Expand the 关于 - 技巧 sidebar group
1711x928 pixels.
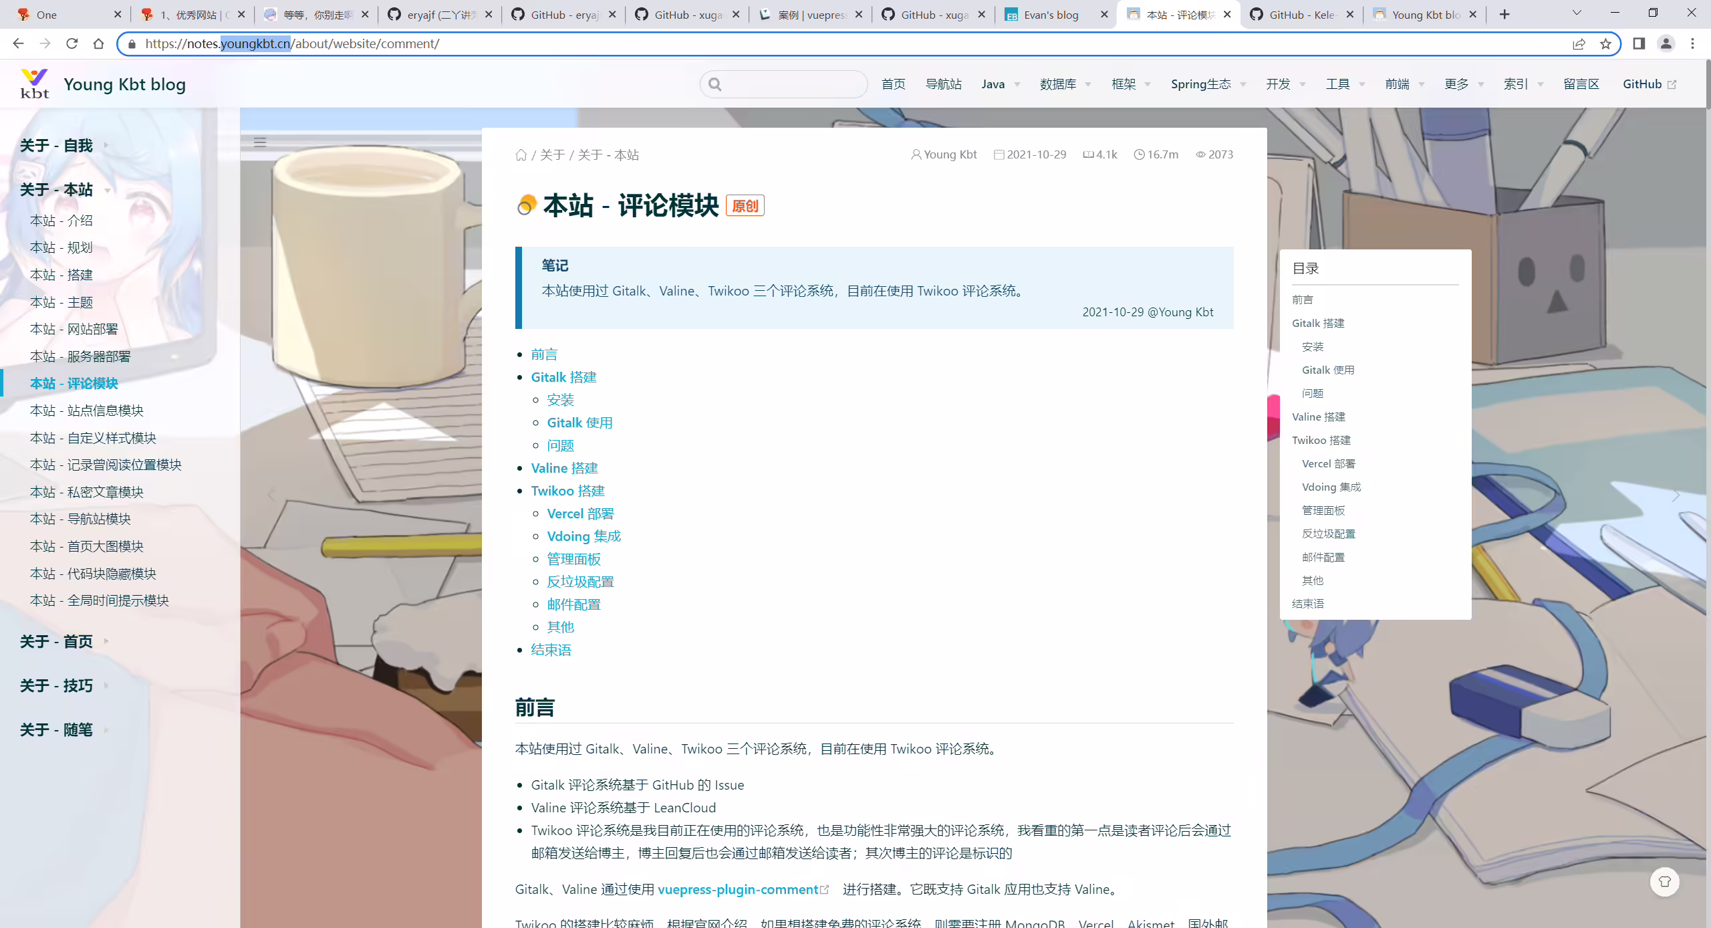tap(64, 686)
